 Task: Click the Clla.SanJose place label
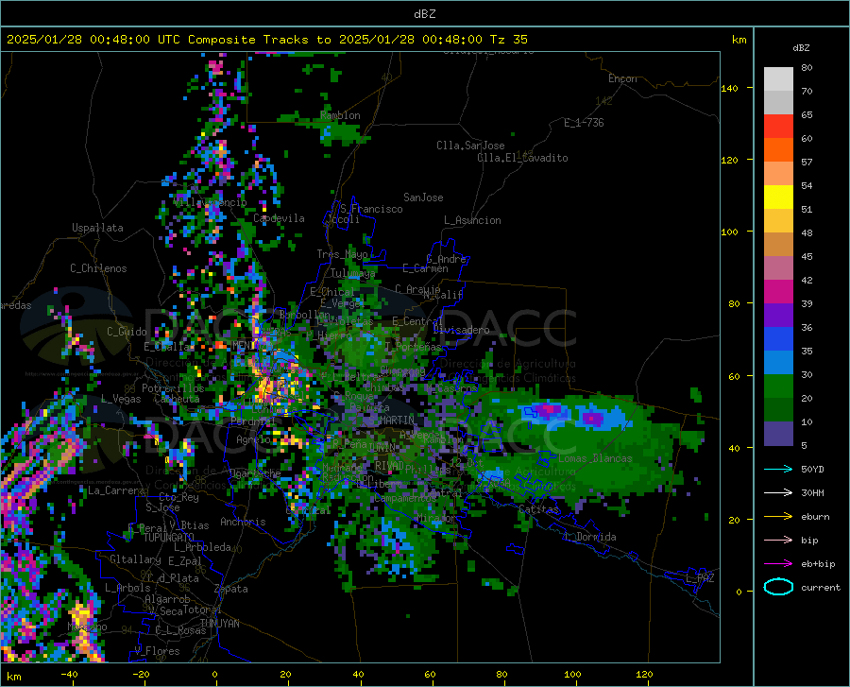(470, 146)
